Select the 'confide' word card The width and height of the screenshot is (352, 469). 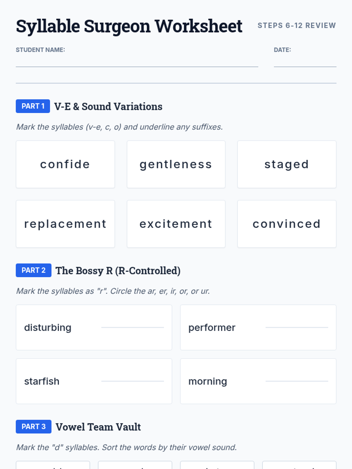65,164
